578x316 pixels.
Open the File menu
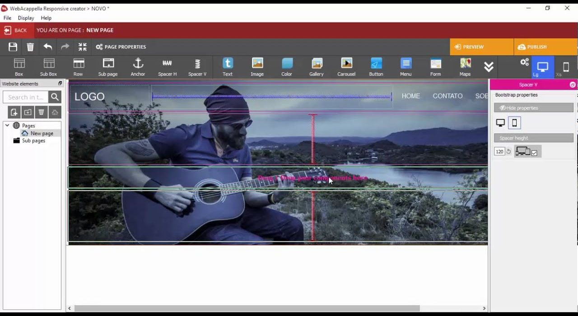click(7, 18)
